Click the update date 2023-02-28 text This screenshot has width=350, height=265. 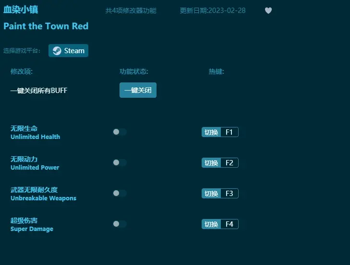pos(213,11)
